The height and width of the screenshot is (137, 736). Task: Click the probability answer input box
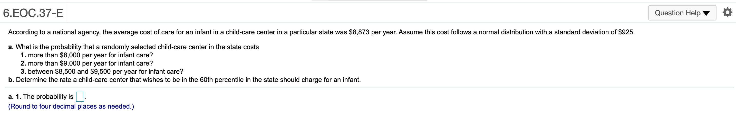click(x=80, y=97)
